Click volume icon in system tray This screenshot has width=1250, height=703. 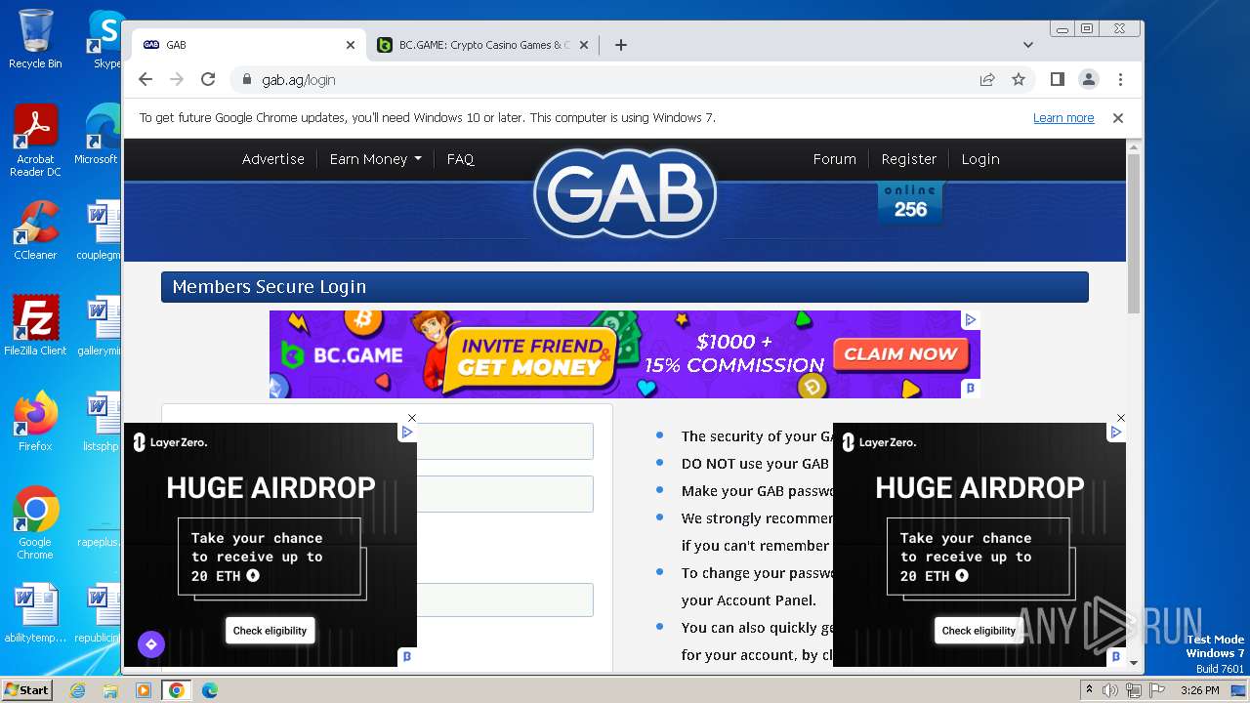(x=1110, y=690)
